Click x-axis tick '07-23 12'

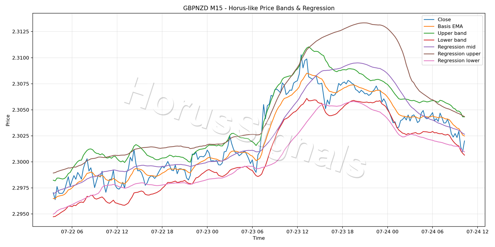coord(297,232)
